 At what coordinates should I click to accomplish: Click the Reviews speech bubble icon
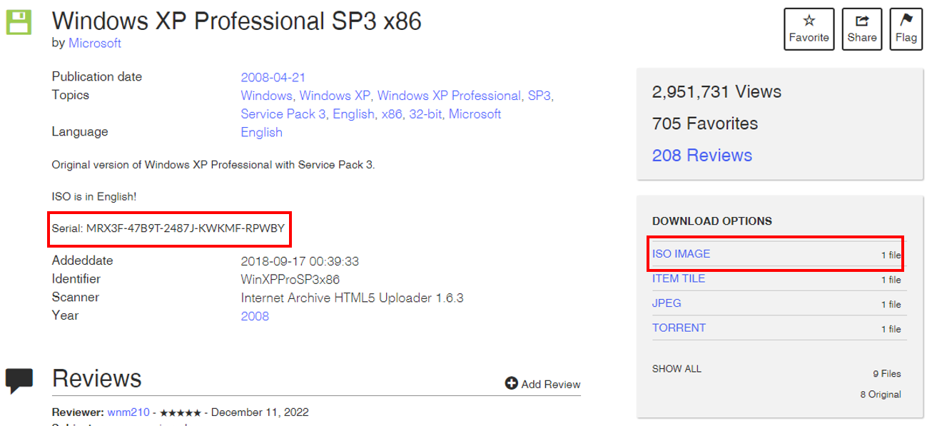(19, 380)
